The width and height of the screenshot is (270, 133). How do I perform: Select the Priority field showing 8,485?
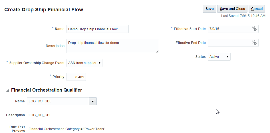(x=76, y=77)
